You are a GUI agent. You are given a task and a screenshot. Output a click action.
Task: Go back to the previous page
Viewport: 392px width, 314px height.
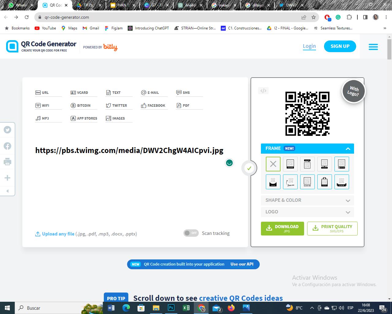[6, 17]
